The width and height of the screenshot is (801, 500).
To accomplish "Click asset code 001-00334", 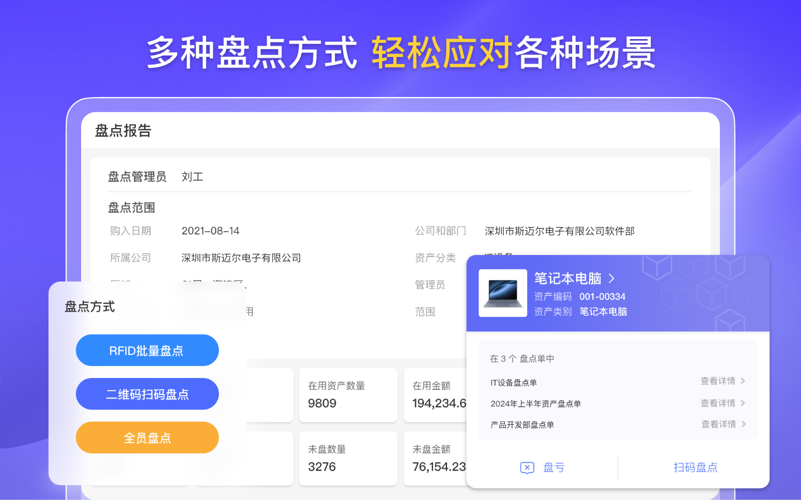I will tap(602, 296).
